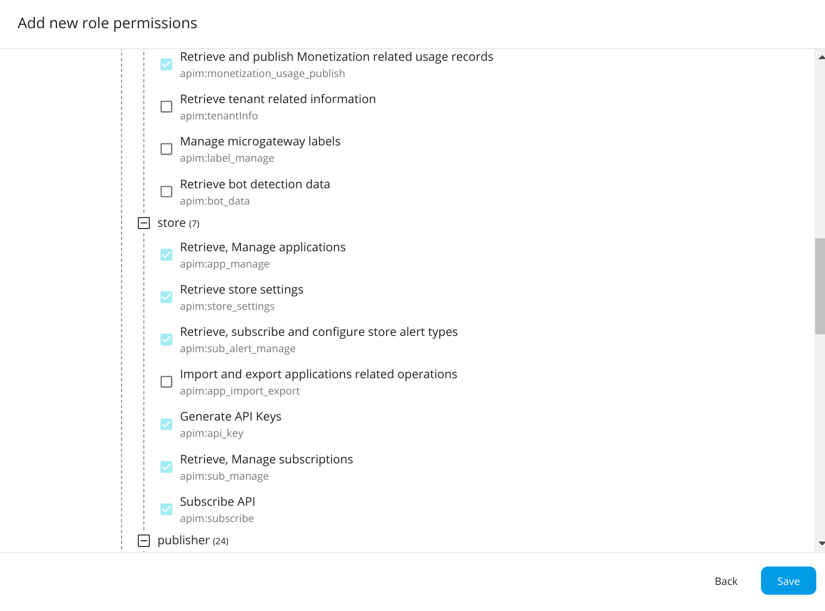Enable Retrieve bot detection data
Screen dimensions: 825x611
click(x=166, y=191)
